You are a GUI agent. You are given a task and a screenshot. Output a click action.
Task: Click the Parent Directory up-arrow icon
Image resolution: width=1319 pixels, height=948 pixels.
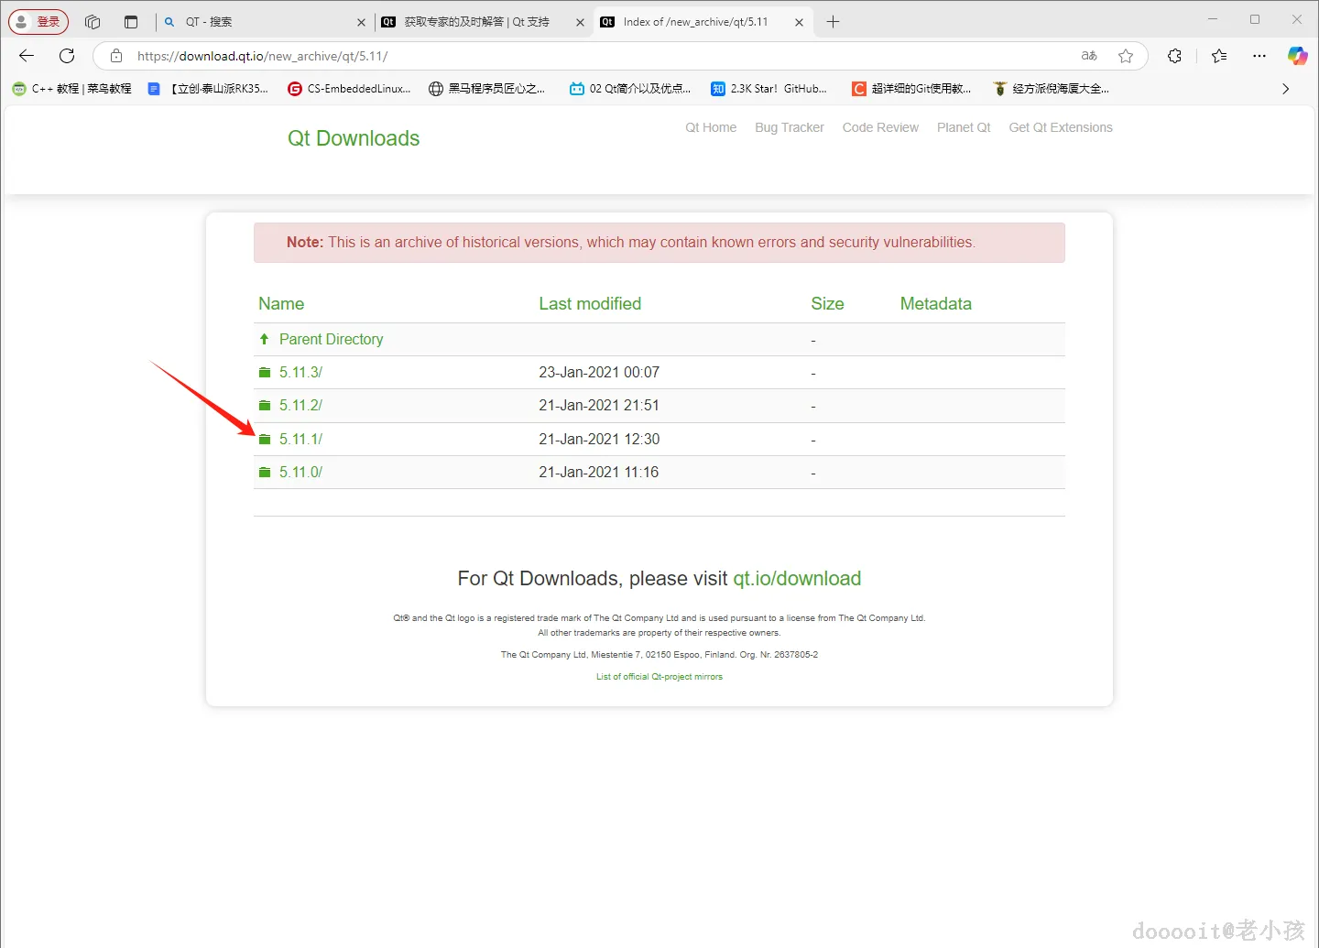[x=265, y=339]
